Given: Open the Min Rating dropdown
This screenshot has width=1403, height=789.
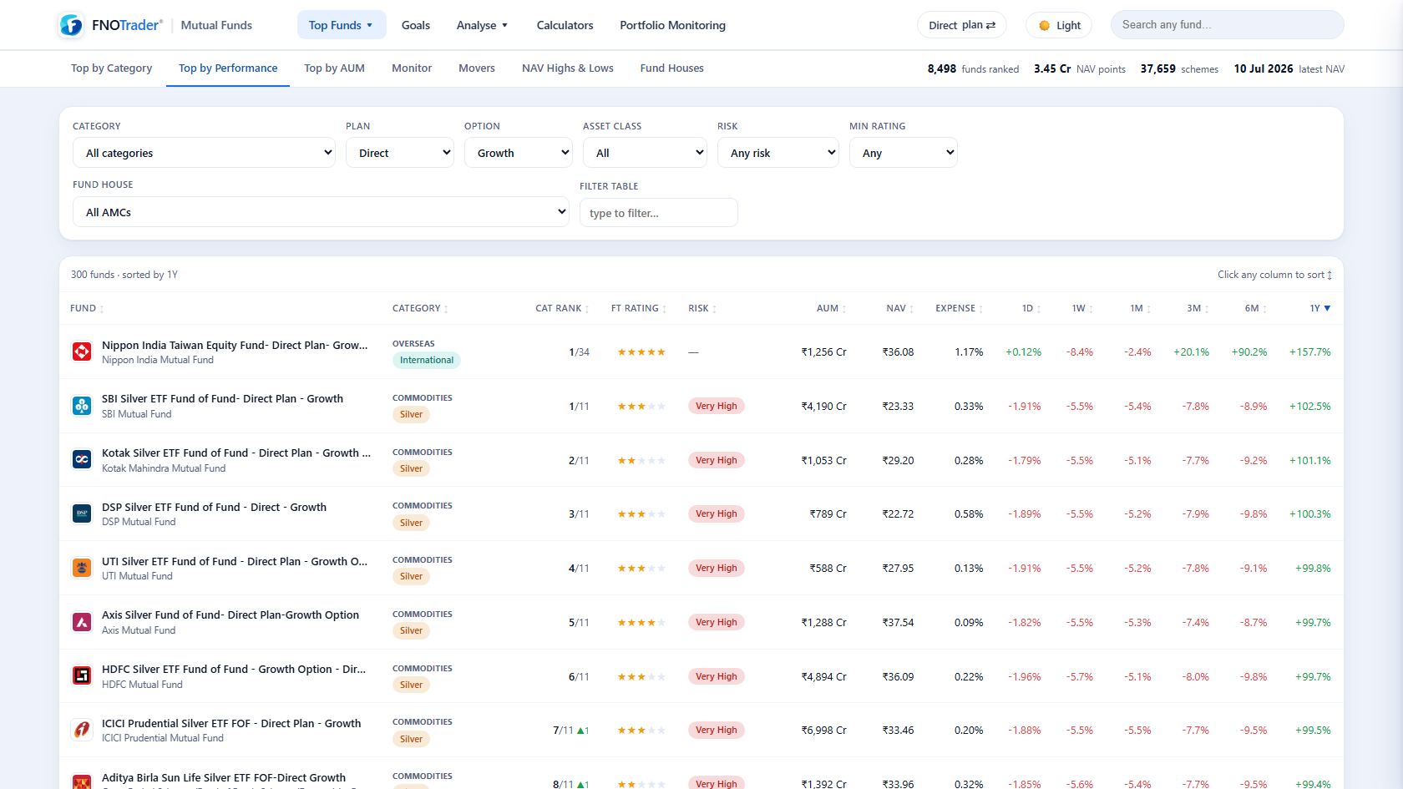Looking at the screenshot, I should [903, 153].
